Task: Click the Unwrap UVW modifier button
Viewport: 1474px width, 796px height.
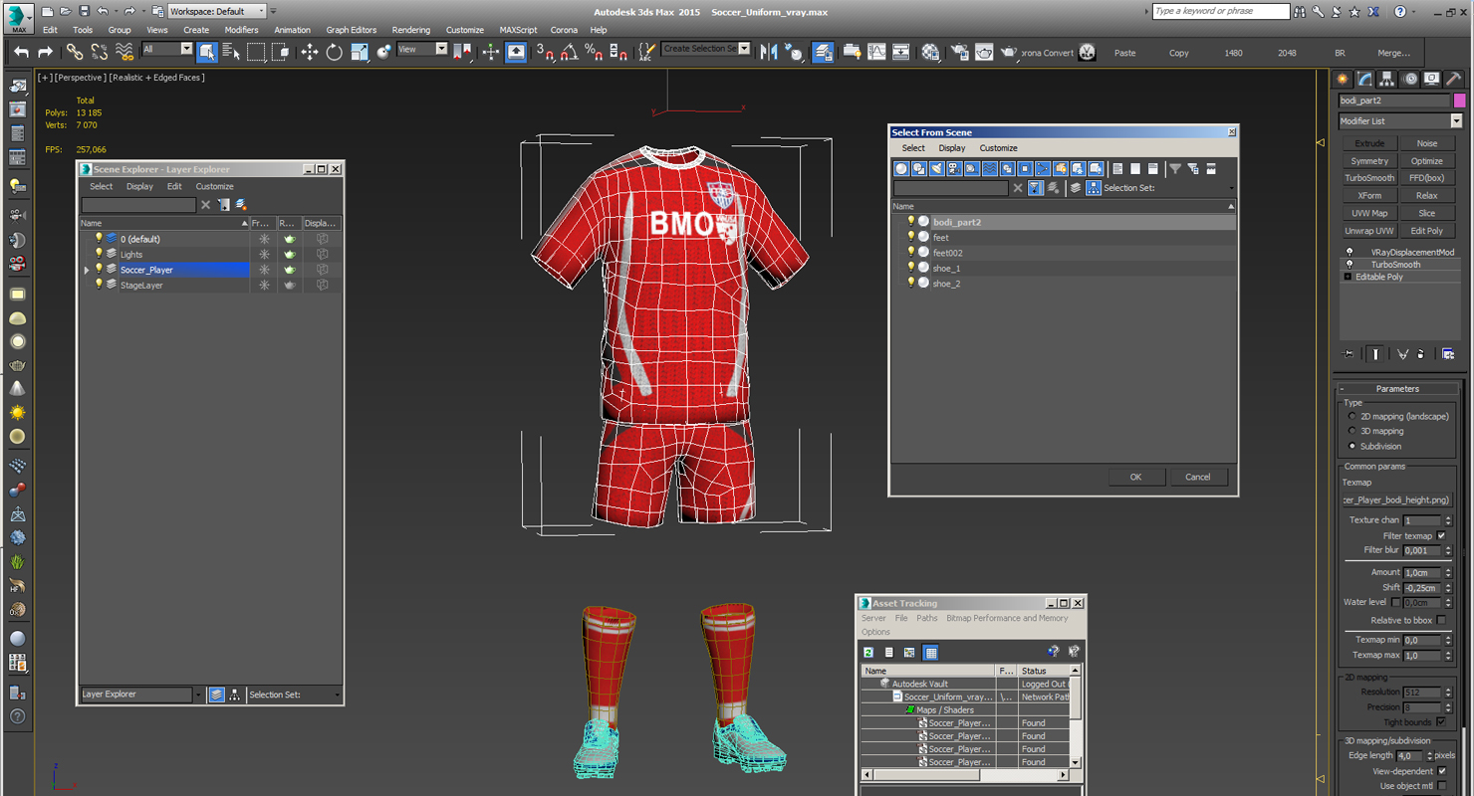Action: coord(1369,231)
